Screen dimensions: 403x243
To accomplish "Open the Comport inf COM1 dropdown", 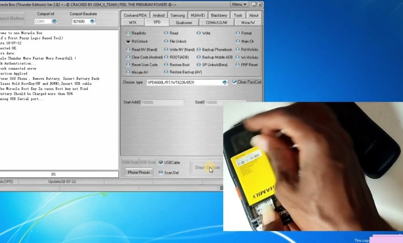I will coord(54,22).
